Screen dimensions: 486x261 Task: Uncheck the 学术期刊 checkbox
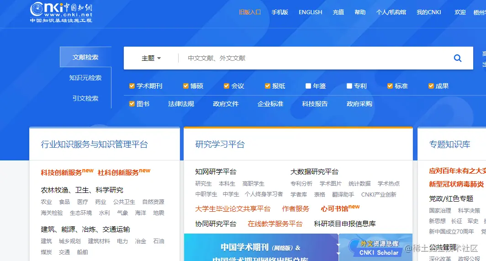pos(132,86)
